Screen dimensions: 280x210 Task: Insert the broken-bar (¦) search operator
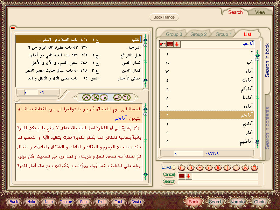[x=236, y=168]
